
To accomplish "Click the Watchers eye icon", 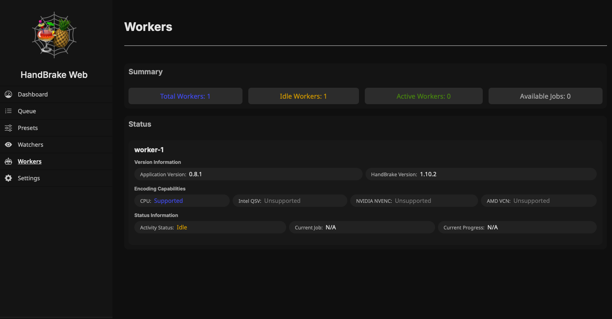I will pyautogui.click(x=8, y=145).
